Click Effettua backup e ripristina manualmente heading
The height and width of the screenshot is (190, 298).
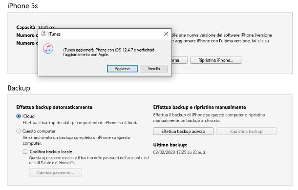point(199,107)
